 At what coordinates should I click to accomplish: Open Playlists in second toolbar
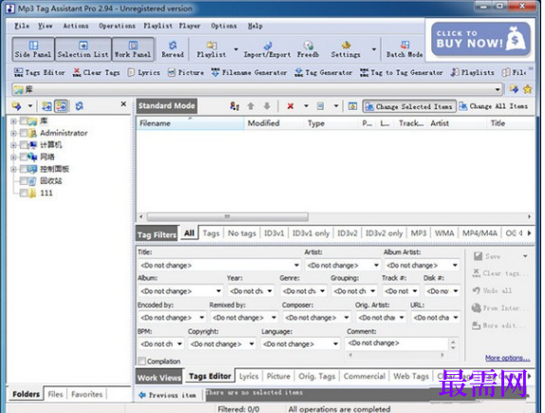(x=472, y=72)
